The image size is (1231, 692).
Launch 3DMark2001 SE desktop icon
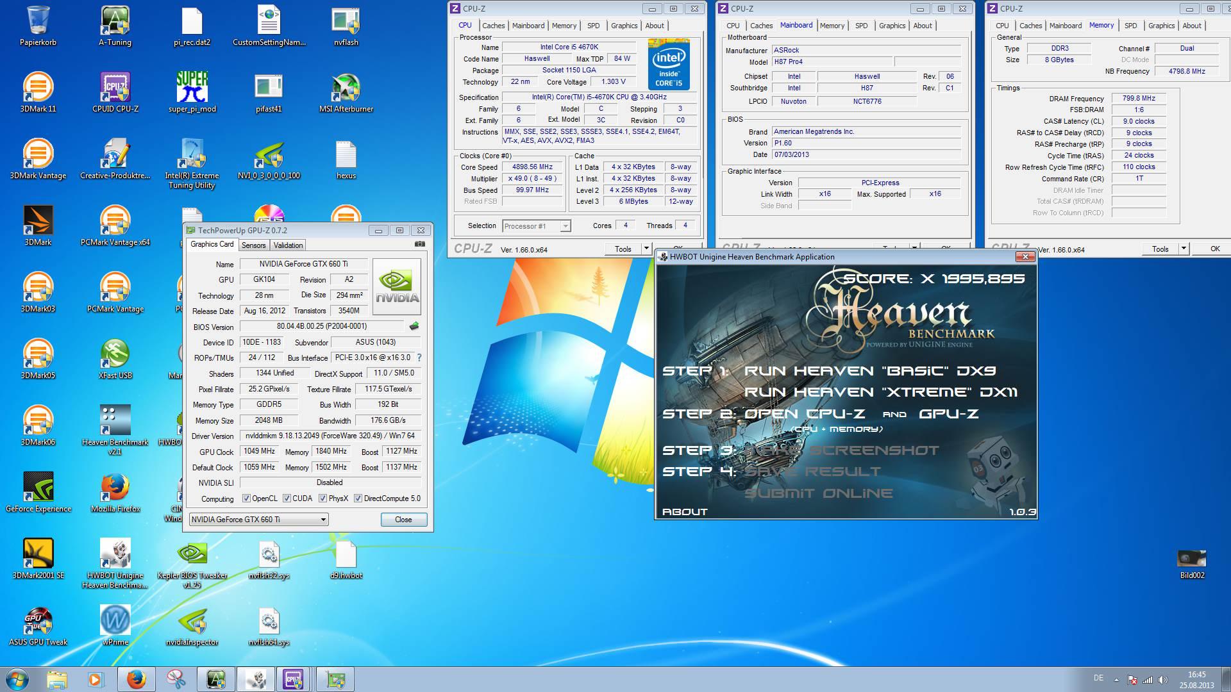pos(38,559)
